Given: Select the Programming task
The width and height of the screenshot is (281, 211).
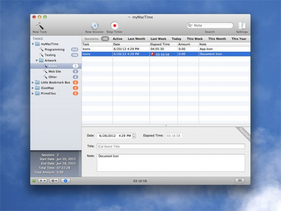Looking at the screenshot, I should [x=56, y=49].
